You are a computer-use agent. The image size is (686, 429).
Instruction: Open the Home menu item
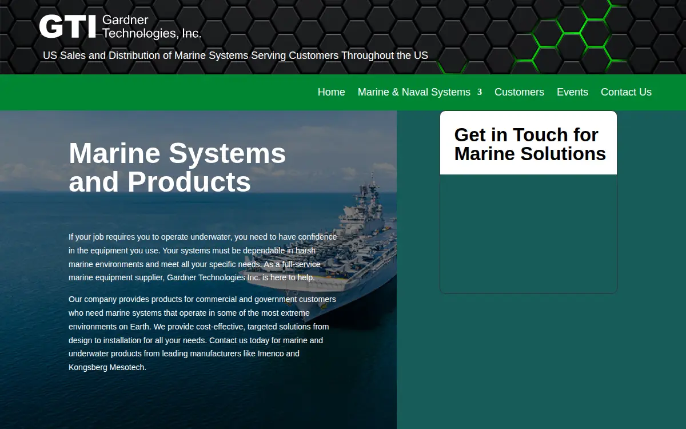tap(332, 92)
